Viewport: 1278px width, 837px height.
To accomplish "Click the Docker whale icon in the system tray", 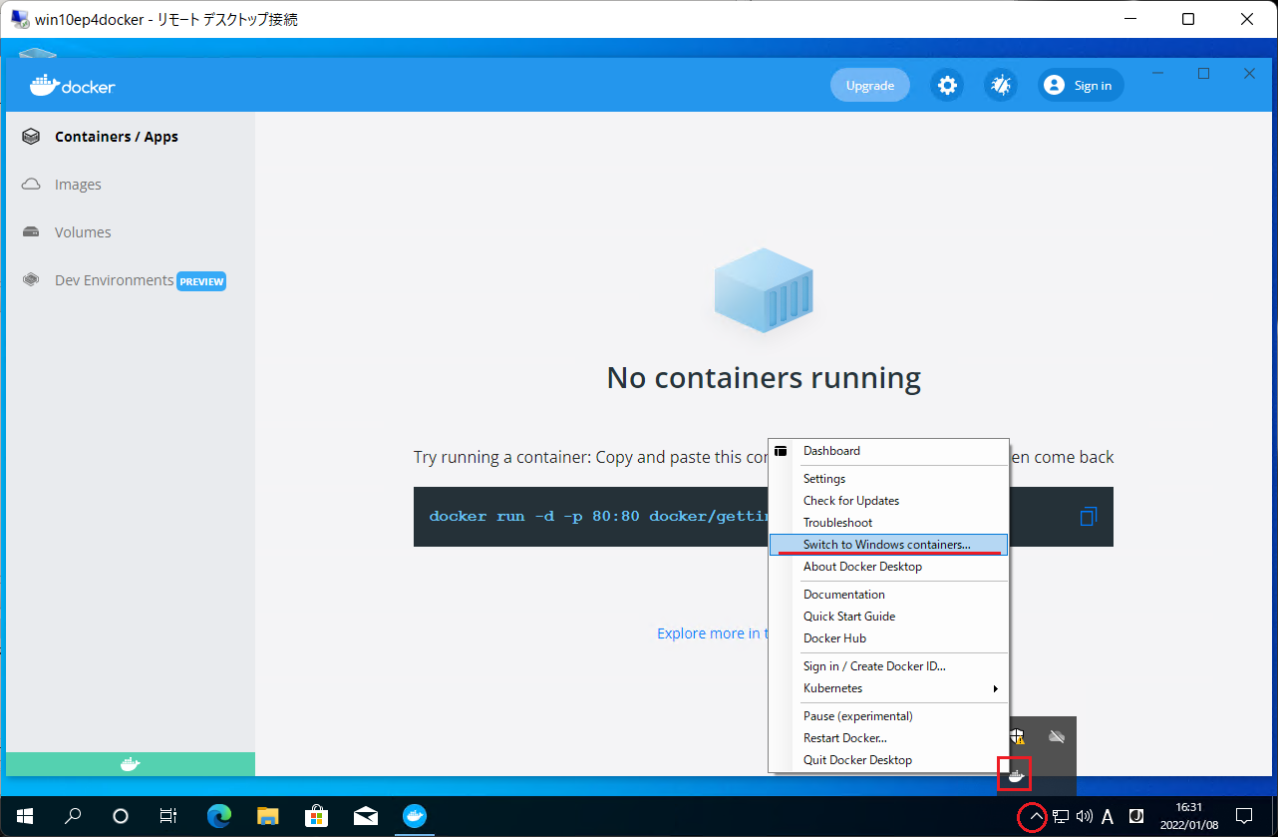I will pyautogui.click(x=1014, y=775).
